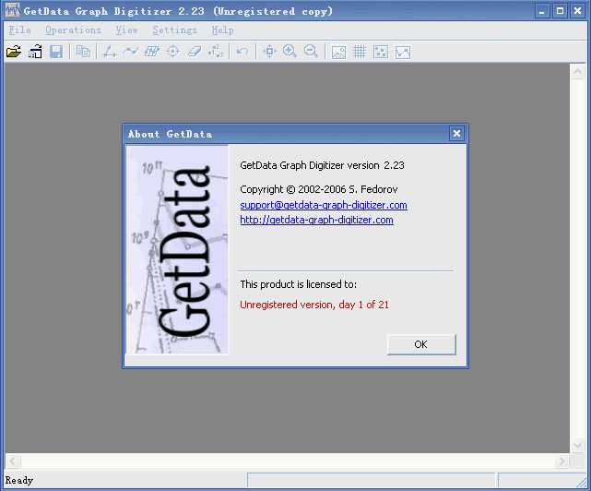591x491 pixels.
Task: Click the horizontal scrollbar right arrow
Action: [x=562, y=461]
